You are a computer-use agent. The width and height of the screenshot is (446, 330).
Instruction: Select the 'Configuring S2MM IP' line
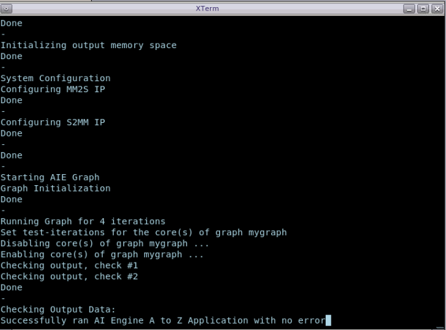click(53, 122)
